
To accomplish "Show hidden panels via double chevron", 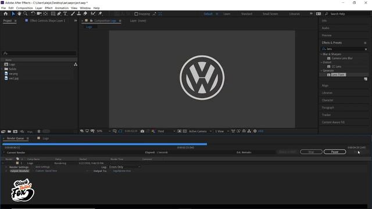I will pos(76,21).
